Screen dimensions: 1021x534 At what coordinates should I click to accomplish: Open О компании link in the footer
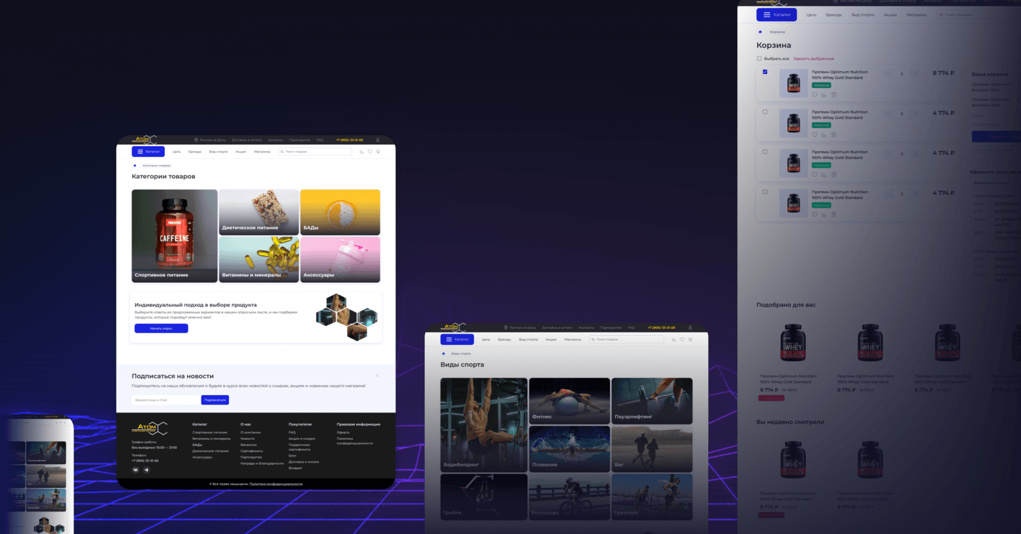tap(251, 433)
